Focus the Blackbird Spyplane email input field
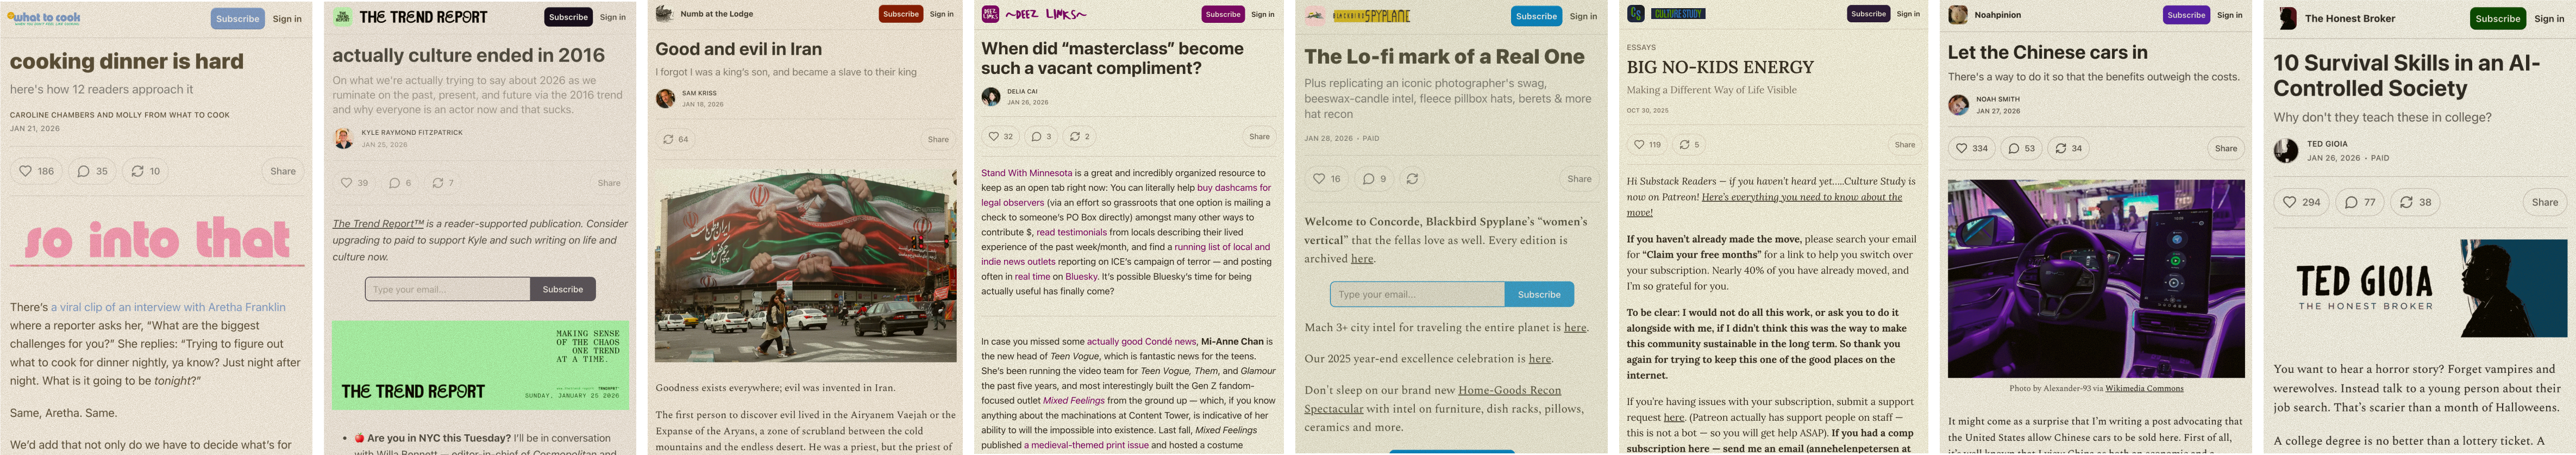 [x=1417, y=294]
